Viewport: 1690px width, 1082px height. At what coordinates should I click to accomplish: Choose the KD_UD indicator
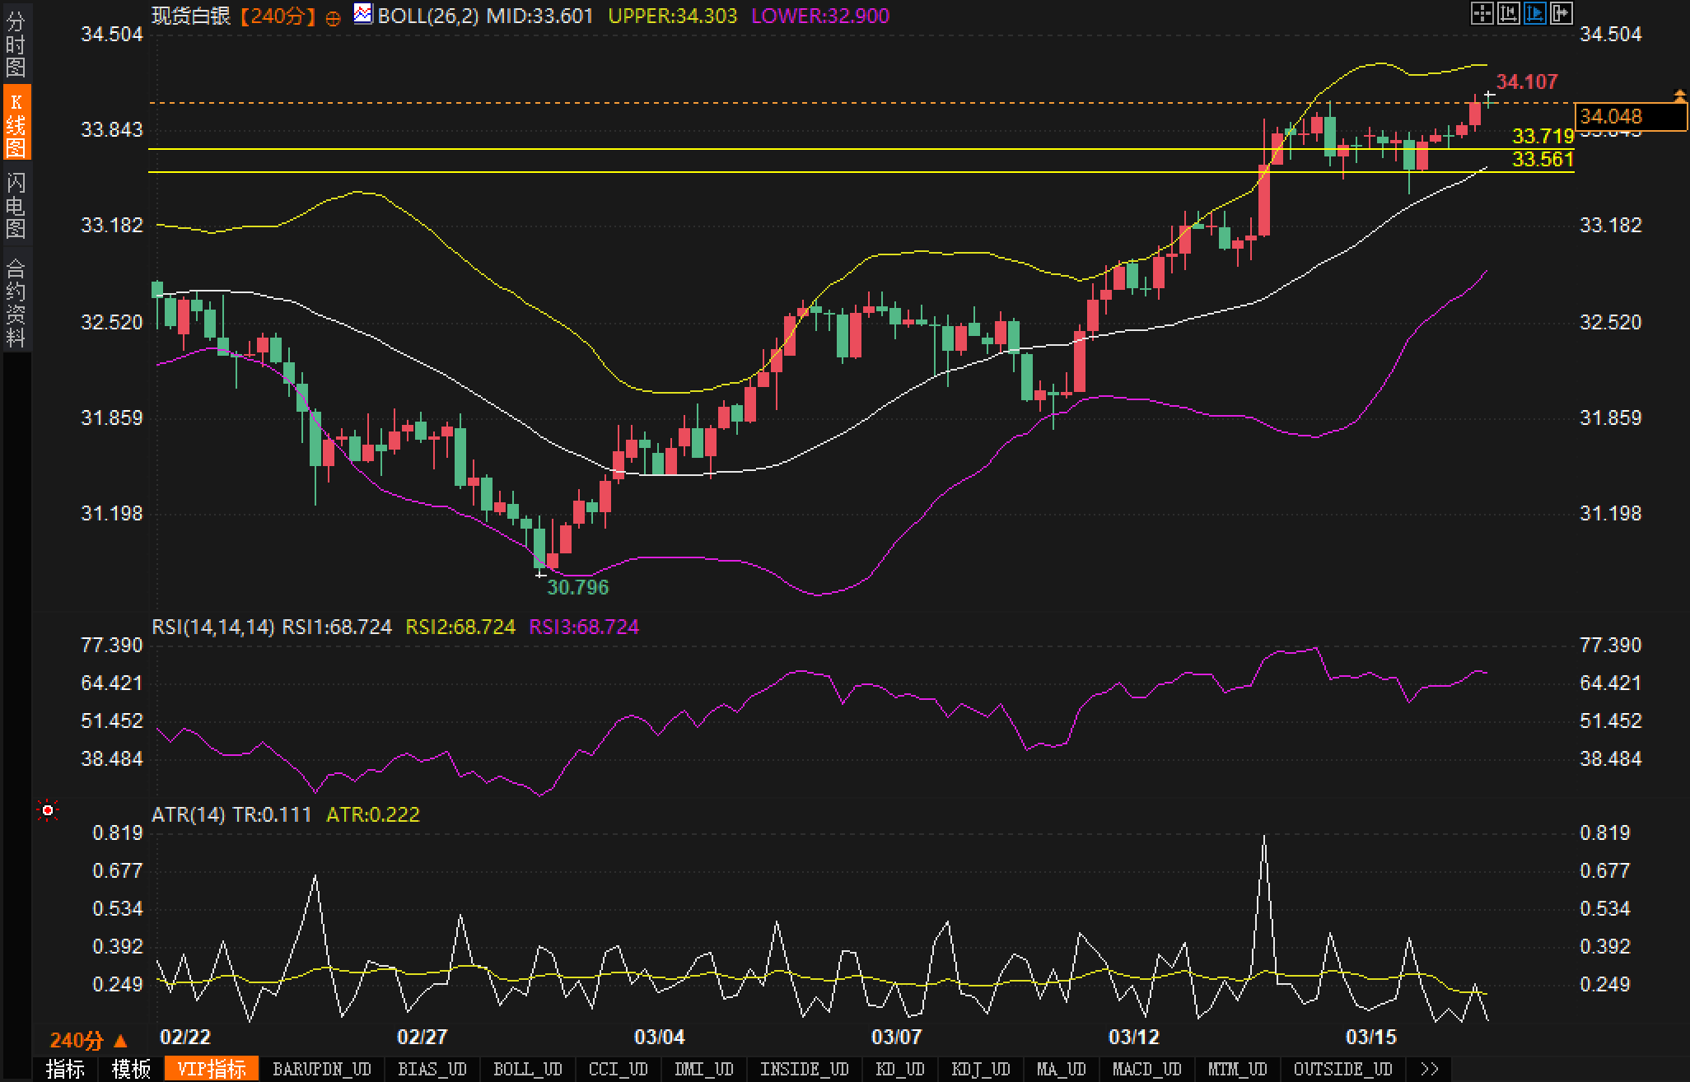pyautogui.click(x=900, y=1069)
